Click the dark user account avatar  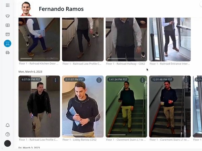point(7,143)
